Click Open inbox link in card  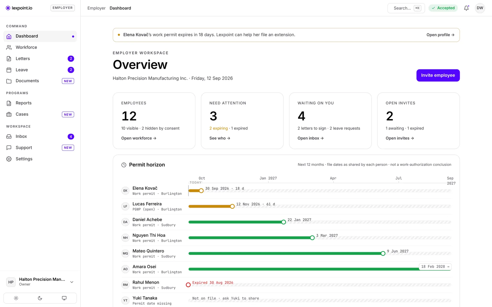[x=311, y=138]
